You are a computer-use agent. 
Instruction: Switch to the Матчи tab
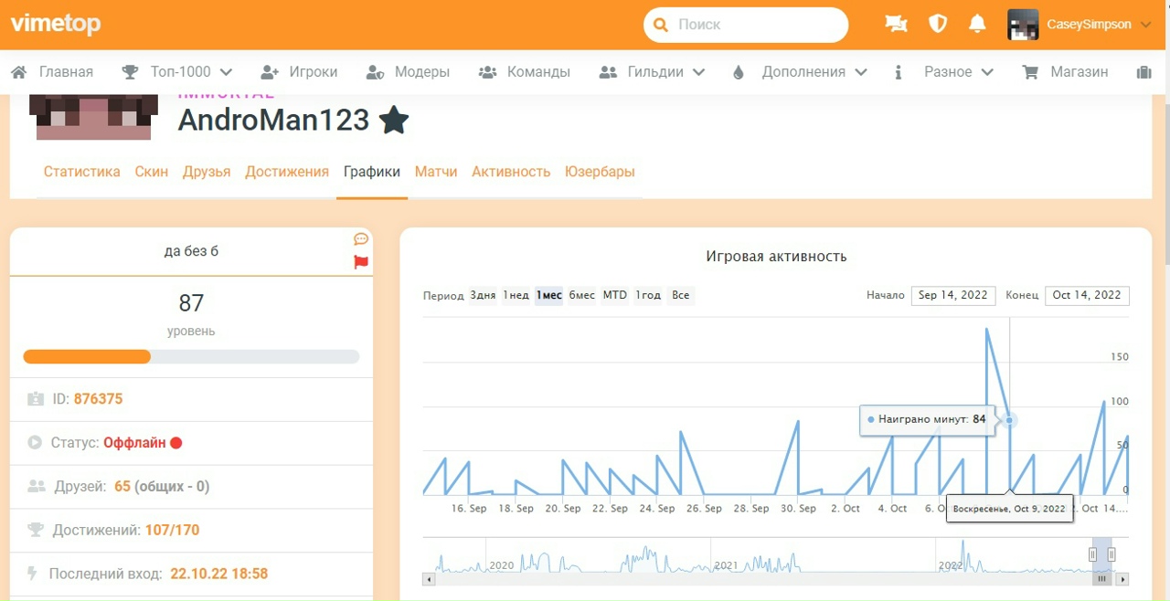click(x=436, y=172)
